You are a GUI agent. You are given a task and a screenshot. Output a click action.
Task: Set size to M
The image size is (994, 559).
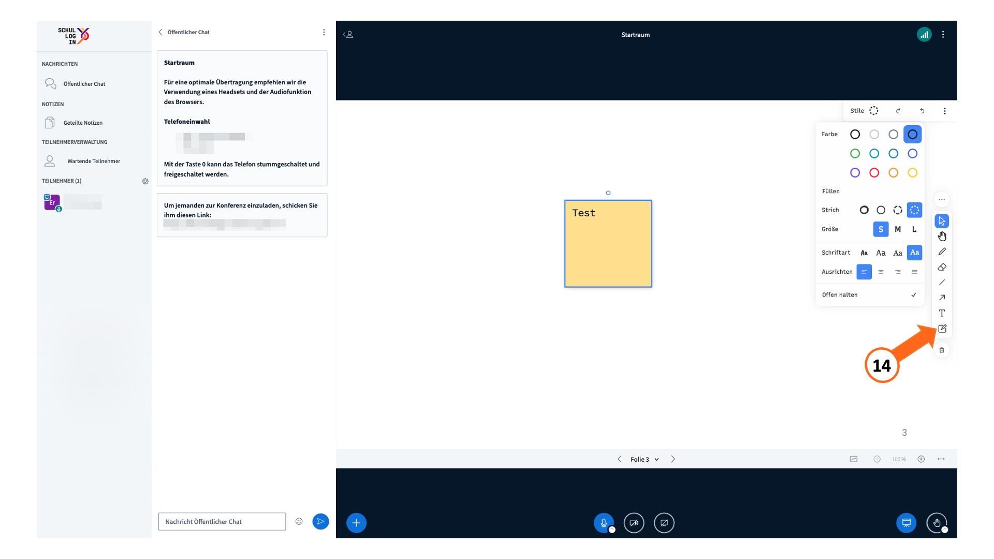click(x=898, y=229)
